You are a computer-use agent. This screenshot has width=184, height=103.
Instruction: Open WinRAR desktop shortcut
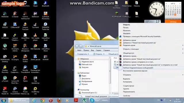[x=45, y=58]
